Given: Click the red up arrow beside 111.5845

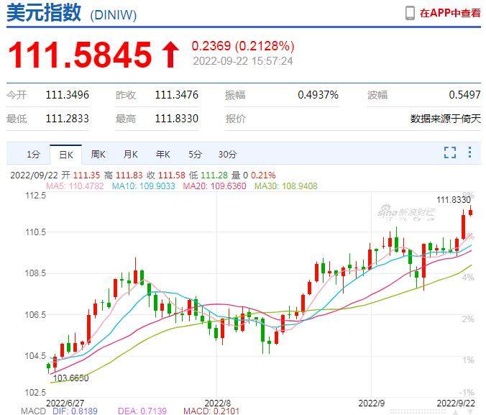Looking at the screenshot, I should [x=170, y=55].
